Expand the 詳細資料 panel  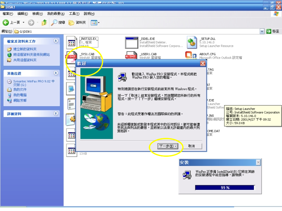(56, 113)
